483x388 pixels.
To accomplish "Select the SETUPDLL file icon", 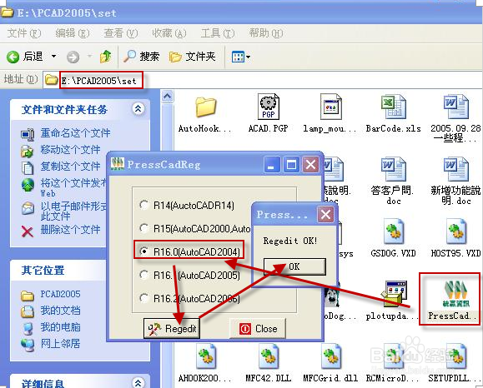I will pyautogui.click(x=456, y=356).
